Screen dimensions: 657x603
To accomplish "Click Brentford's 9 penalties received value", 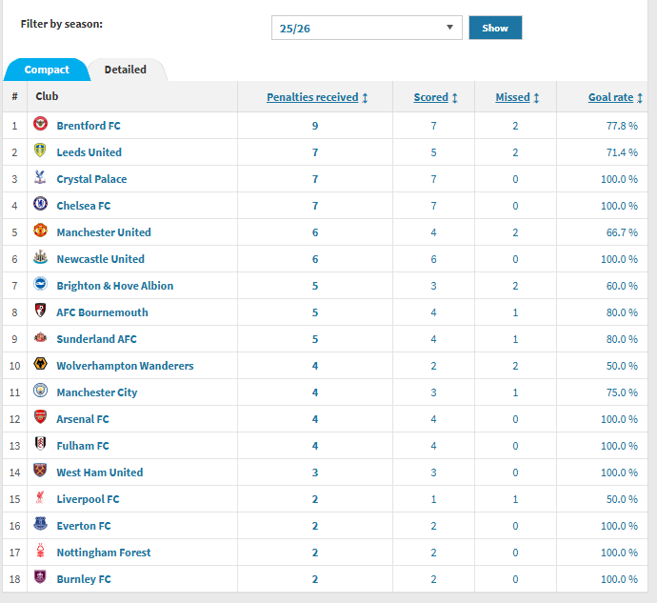I will pyautogui.click(x=315, y=126).
